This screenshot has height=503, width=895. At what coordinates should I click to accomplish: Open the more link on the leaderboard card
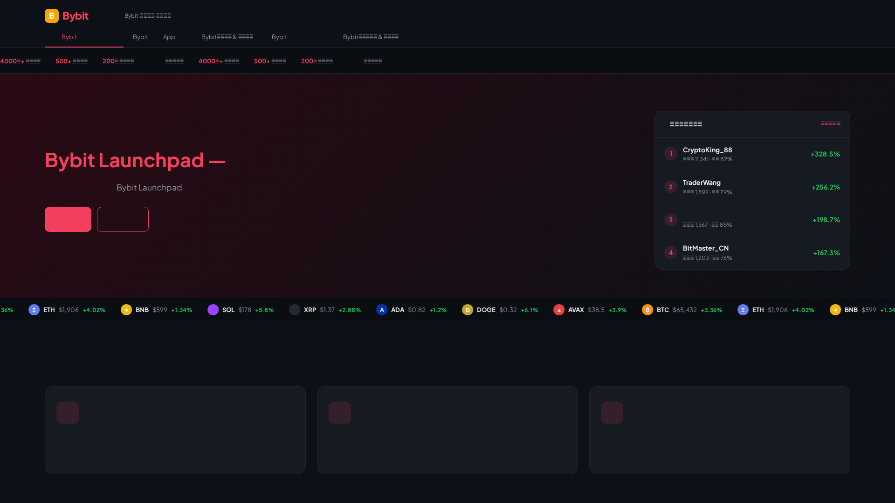click(x=831, y=124)
